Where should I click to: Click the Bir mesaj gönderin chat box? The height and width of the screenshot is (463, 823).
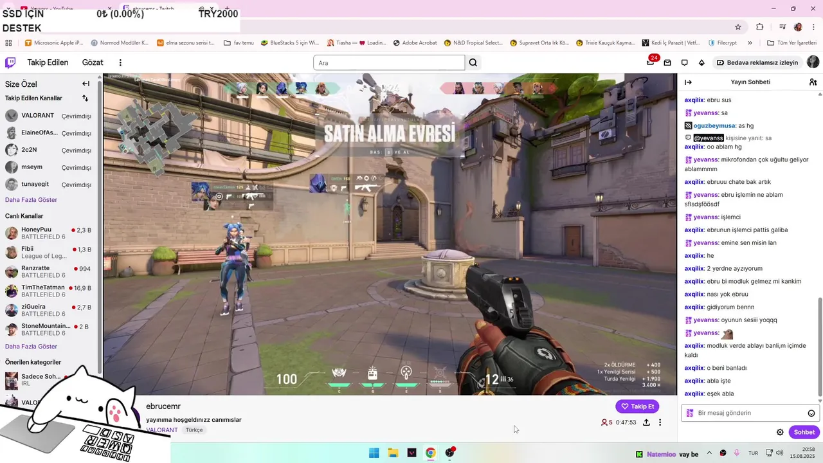750,413
